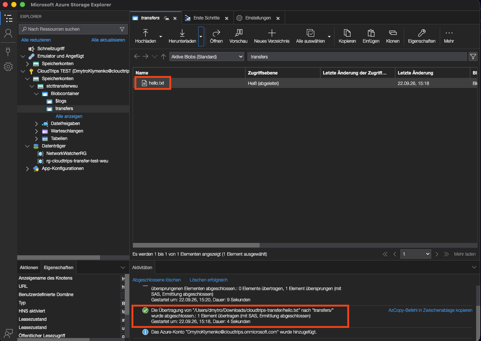Click Neues Verzeichnis toolbar button
Image resolution: width=481 pixels, height=341 pixels.
[x=272, y=36]
